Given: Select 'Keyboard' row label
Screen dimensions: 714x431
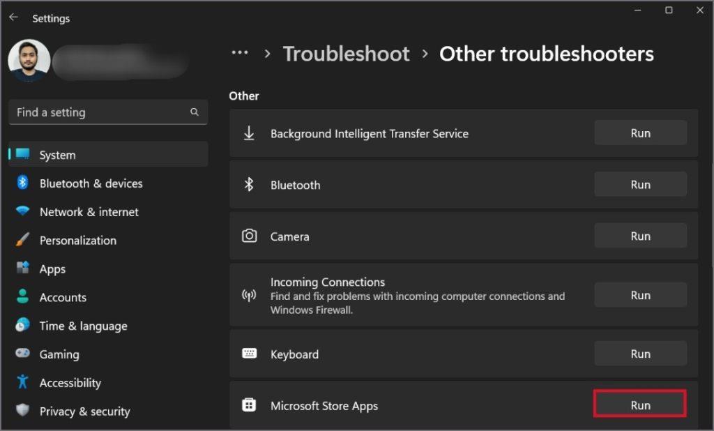Looking at the screenshot, I should click(294, 354).
